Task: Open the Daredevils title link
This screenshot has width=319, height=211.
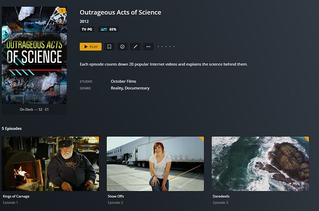Action: 221,196
